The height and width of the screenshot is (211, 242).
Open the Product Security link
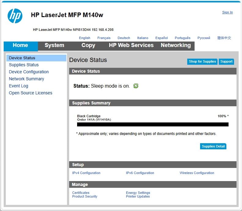[85, 196]
